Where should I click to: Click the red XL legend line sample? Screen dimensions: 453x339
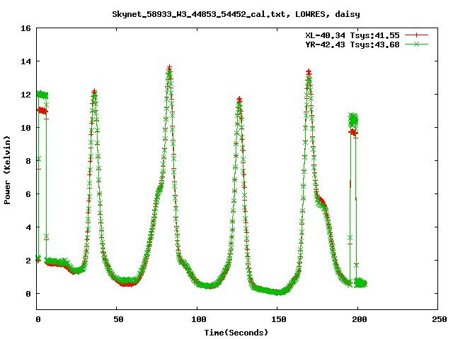(x=416, y=35)
